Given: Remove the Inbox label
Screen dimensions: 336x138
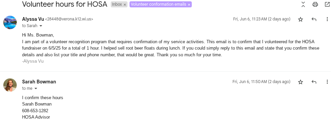Looking at the screenshot, I should click(x=125, y=5).
